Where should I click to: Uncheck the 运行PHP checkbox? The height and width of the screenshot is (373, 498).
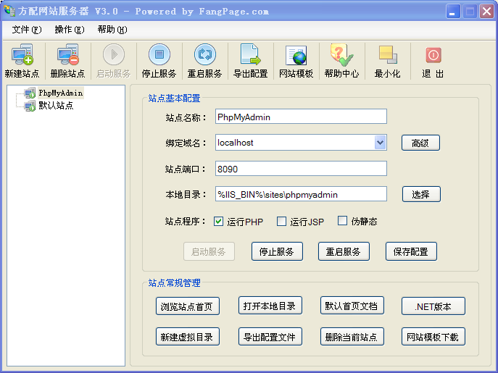pyautogui.click(x=218, y=221)
